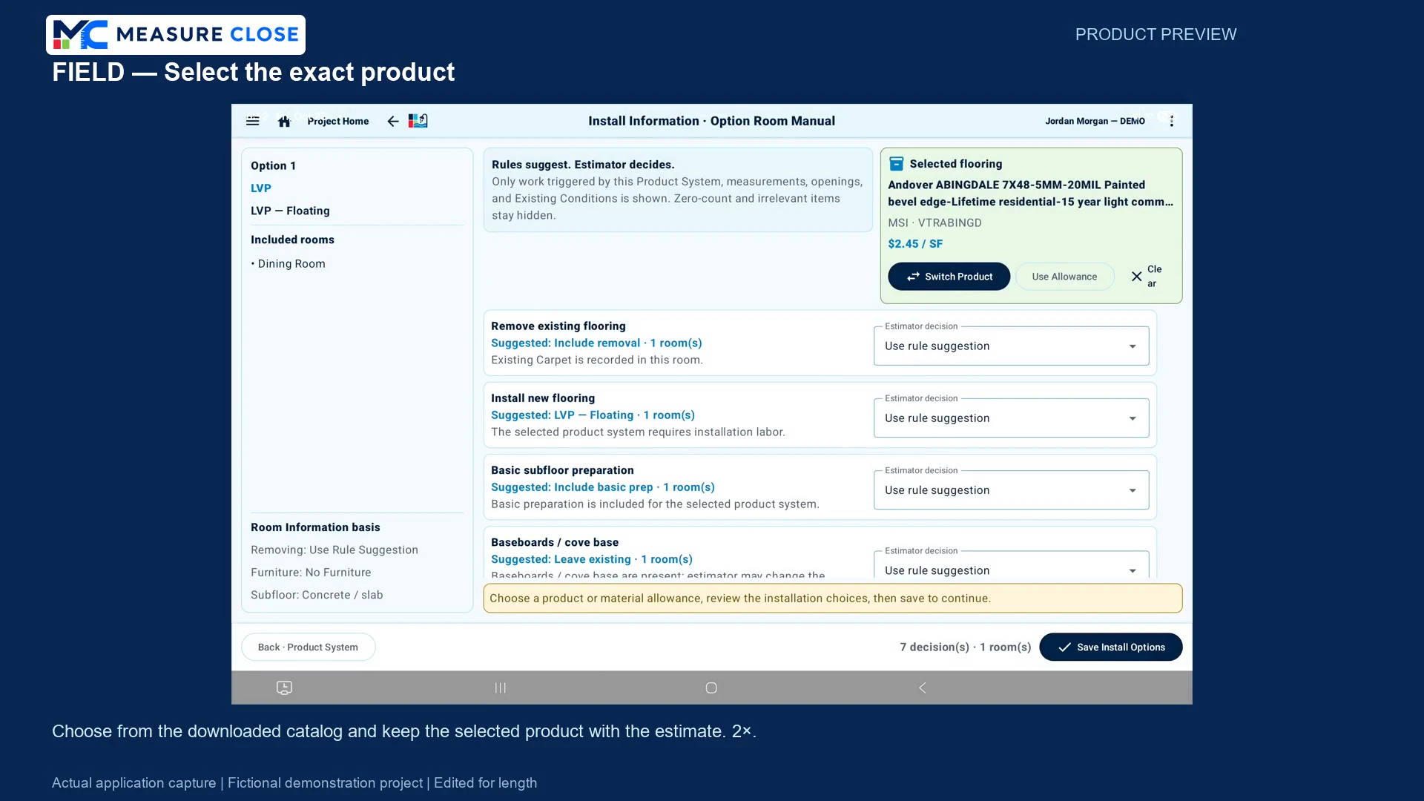The height and width of the screenshot is (801, 1424).
Task: Click the Andover ABINGDALE product name
Action: (x=1031, y=194)
